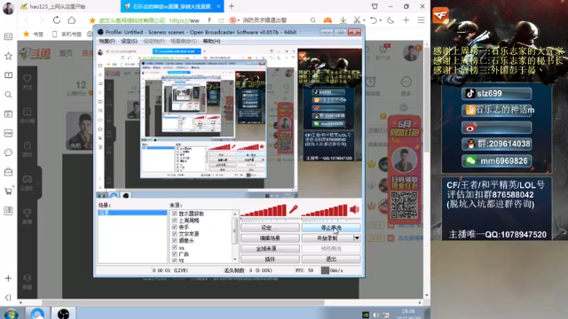Open the 设定(S) menu in OBS
Screen dimensions: 568x319
(129, 42)
